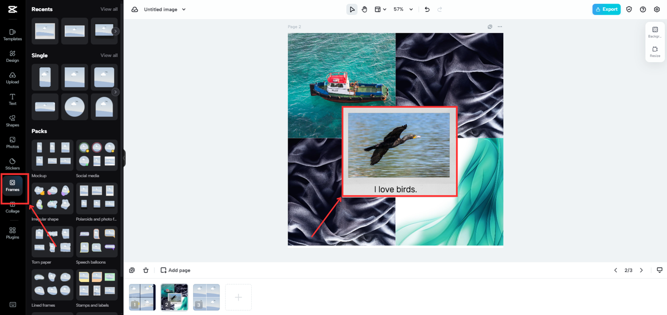
Task: Select page 1 thumbnail
Action: coord(142,297)
